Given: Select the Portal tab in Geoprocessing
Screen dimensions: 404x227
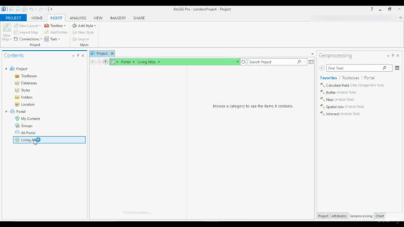Looking at the screenshot, I should (369, 78).
